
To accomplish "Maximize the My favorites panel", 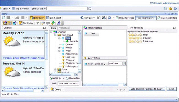I will [174, 28].
